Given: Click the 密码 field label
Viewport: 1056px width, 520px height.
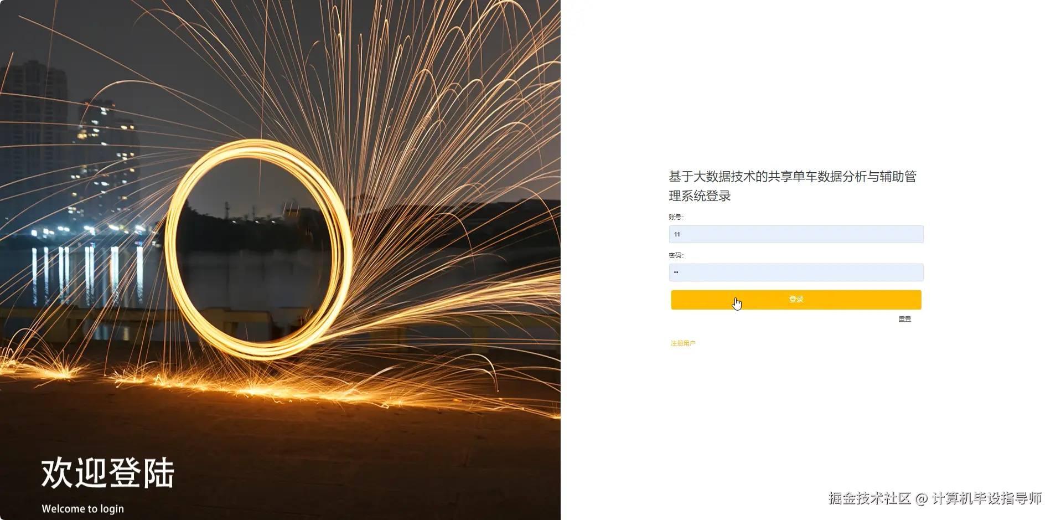Looking at the screenshot, I should [x=676, y=255].
